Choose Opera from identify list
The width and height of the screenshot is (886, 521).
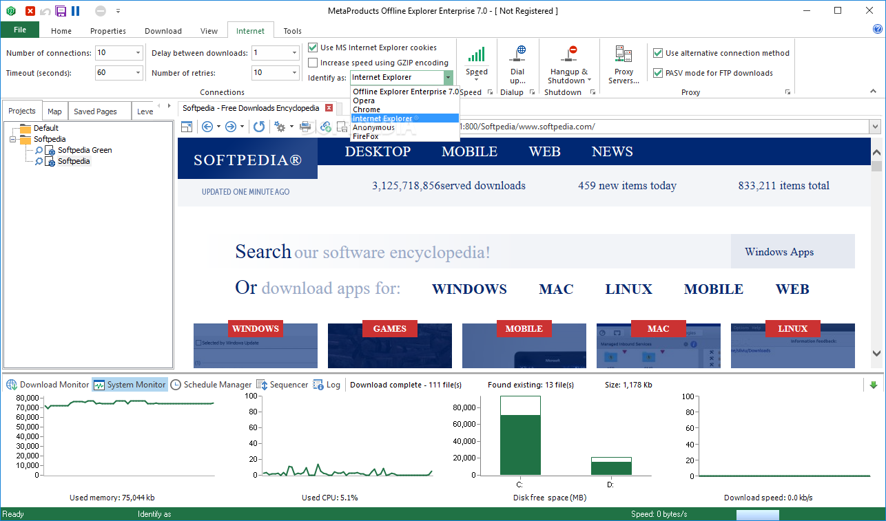coord(404,100)
